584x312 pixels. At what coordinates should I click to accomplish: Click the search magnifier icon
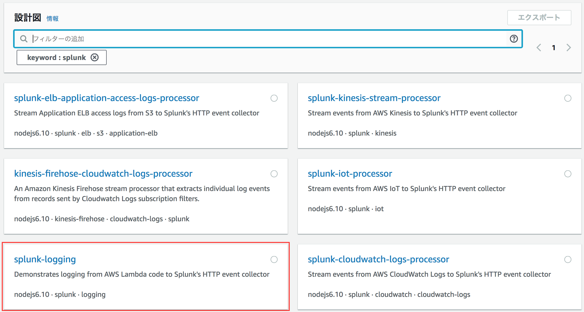(24, 39)
